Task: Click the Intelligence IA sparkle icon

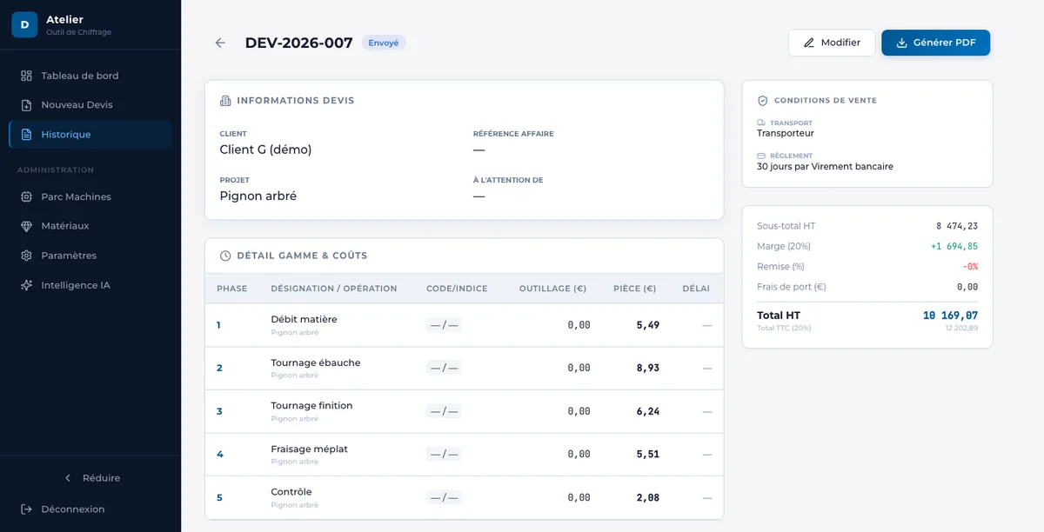Action: (x=27, y=285)
